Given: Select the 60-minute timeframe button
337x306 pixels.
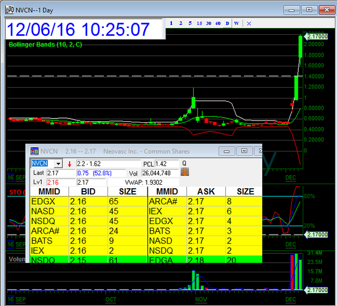Looking at the screenshot, I should pyautogui.click(x=218, y=24).
